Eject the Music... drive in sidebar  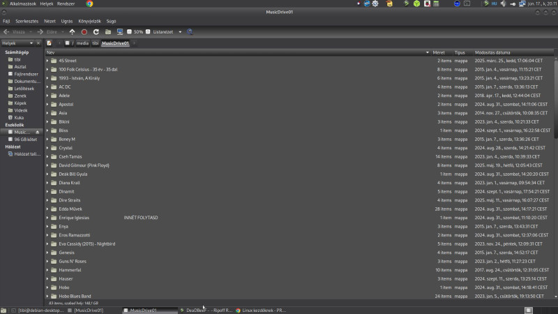[38, 132]
